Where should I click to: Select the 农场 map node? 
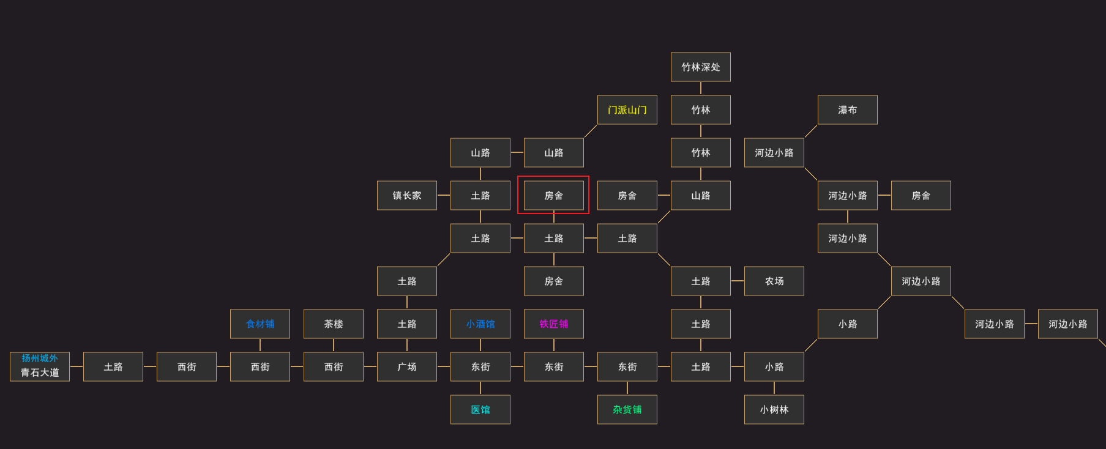point(774,281)
